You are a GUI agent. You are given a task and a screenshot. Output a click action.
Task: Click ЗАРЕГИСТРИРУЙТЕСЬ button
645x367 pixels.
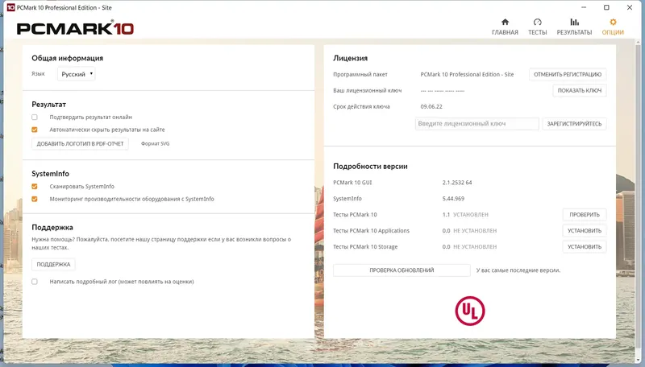pos(574,124)
